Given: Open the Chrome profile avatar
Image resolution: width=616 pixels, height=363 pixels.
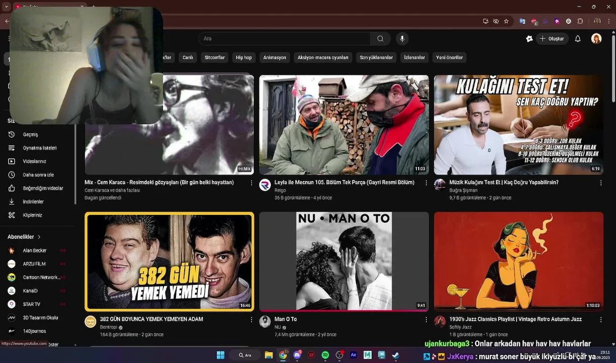Looking at the screenshot, I should point(597,21).
